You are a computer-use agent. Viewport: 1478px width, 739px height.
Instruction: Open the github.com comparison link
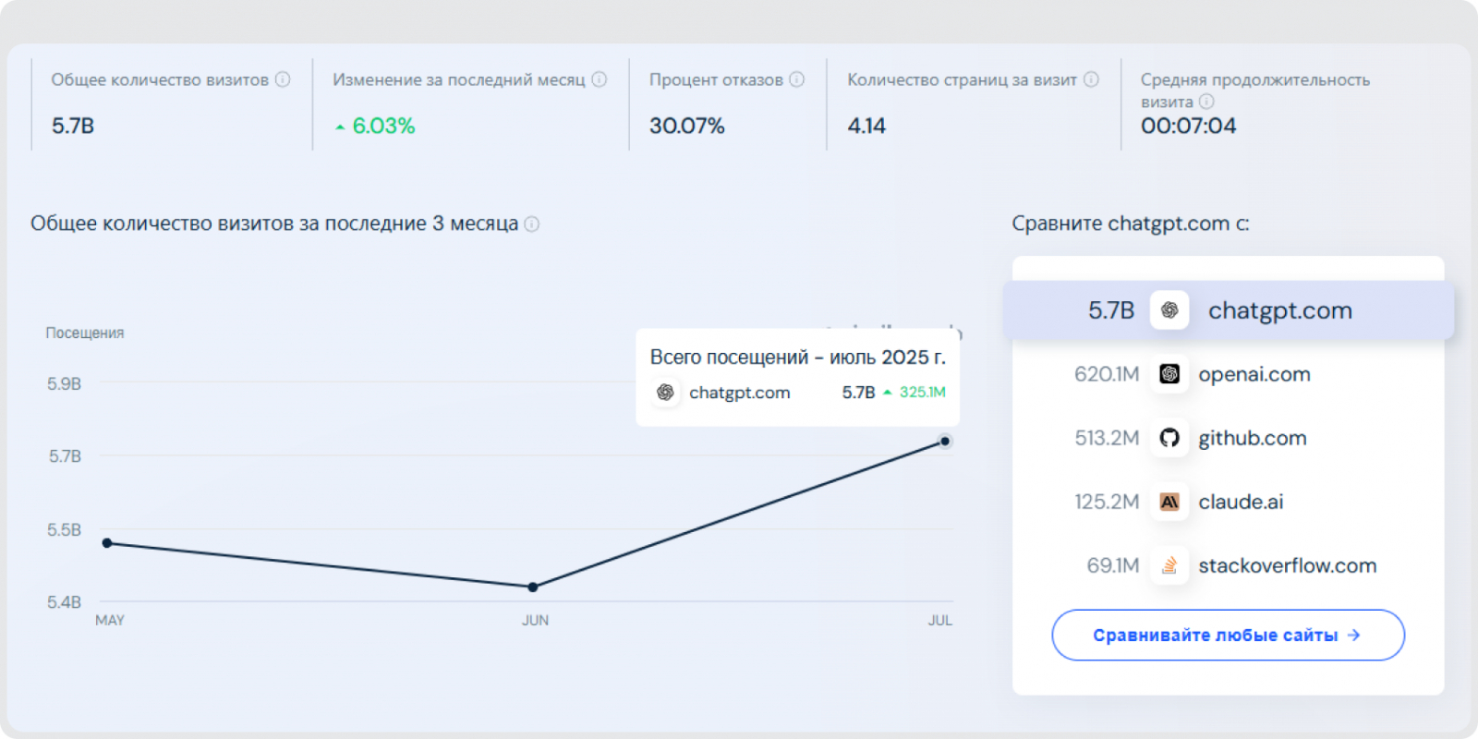[x=1253, y=438]
